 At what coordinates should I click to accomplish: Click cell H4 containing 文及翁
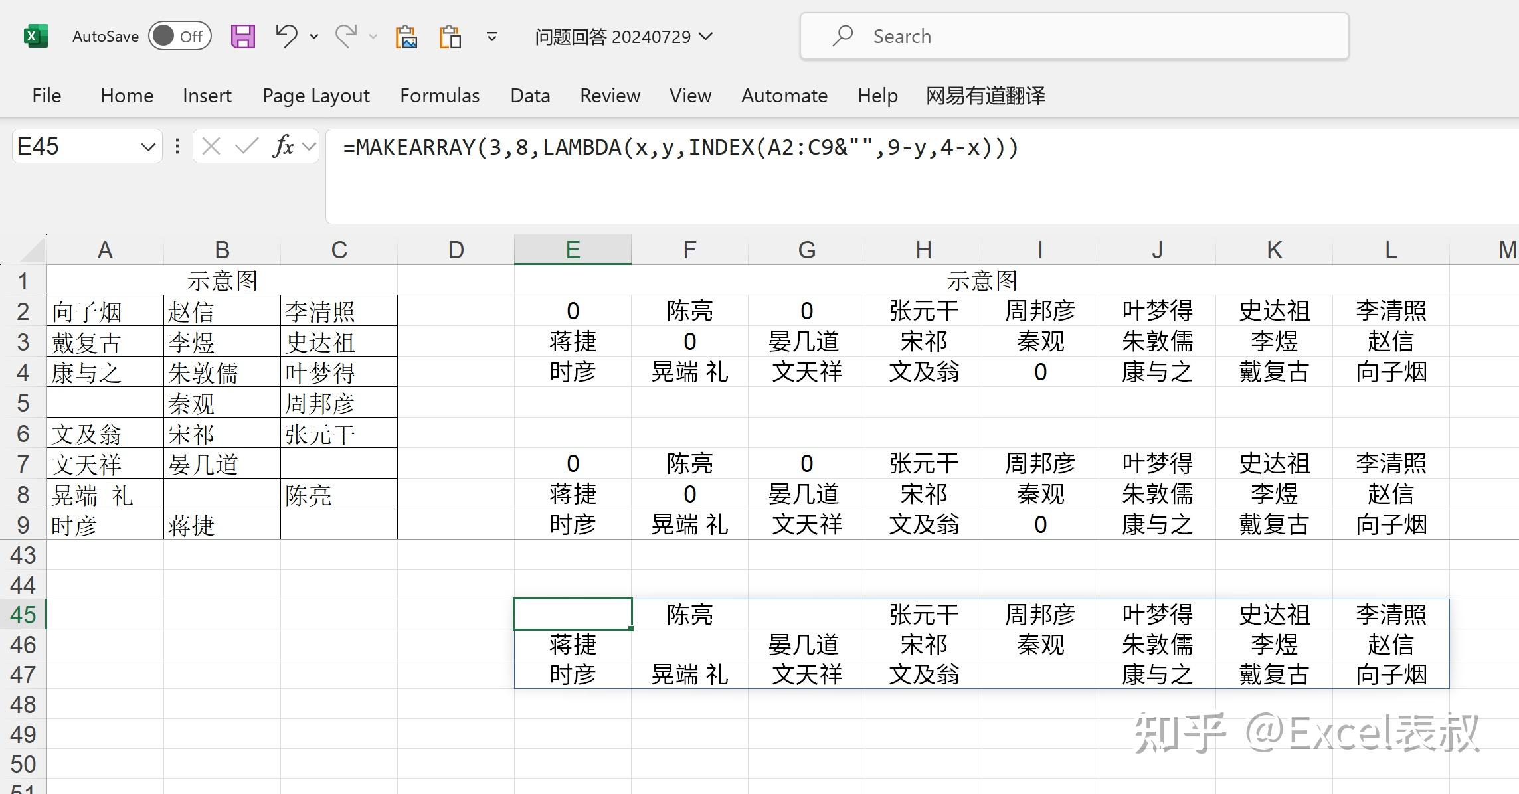coord(923,372)
